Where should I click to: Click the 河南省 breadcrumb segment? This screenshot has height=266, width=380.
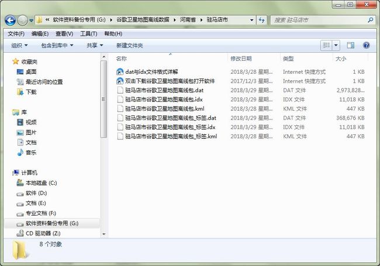(x=188, y=20)
